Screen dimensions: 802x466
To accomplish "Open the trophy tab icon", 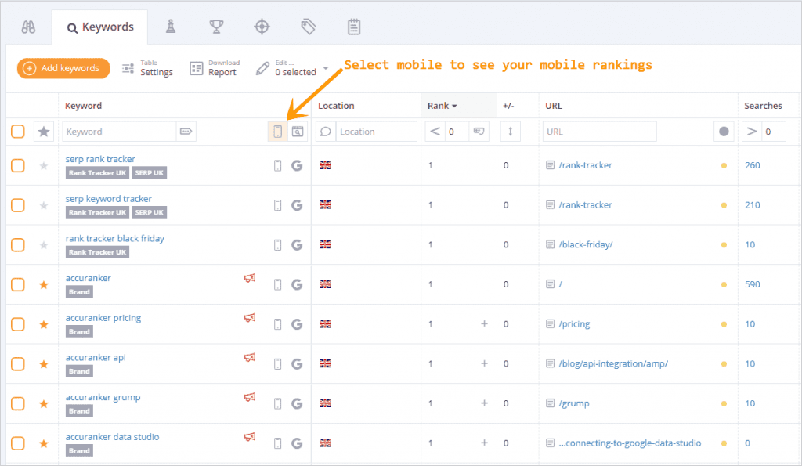I will [216, 27].
